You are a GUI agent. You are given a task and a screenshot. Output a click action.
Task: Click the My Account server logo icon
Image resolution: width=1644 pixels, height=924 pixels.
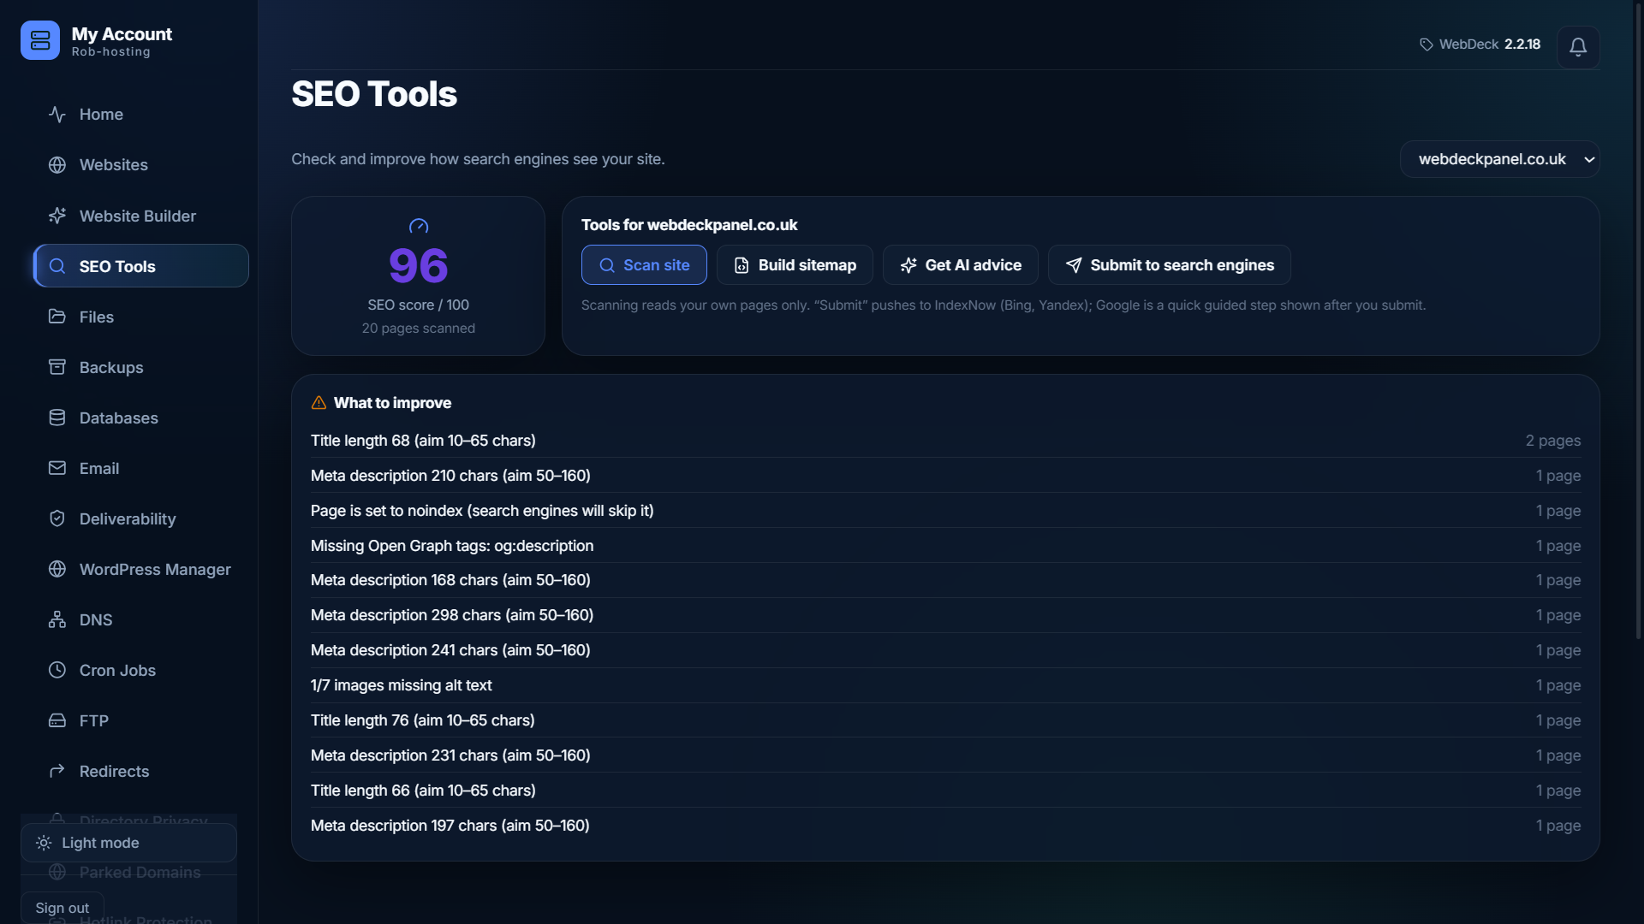click(x=40, y=40)
